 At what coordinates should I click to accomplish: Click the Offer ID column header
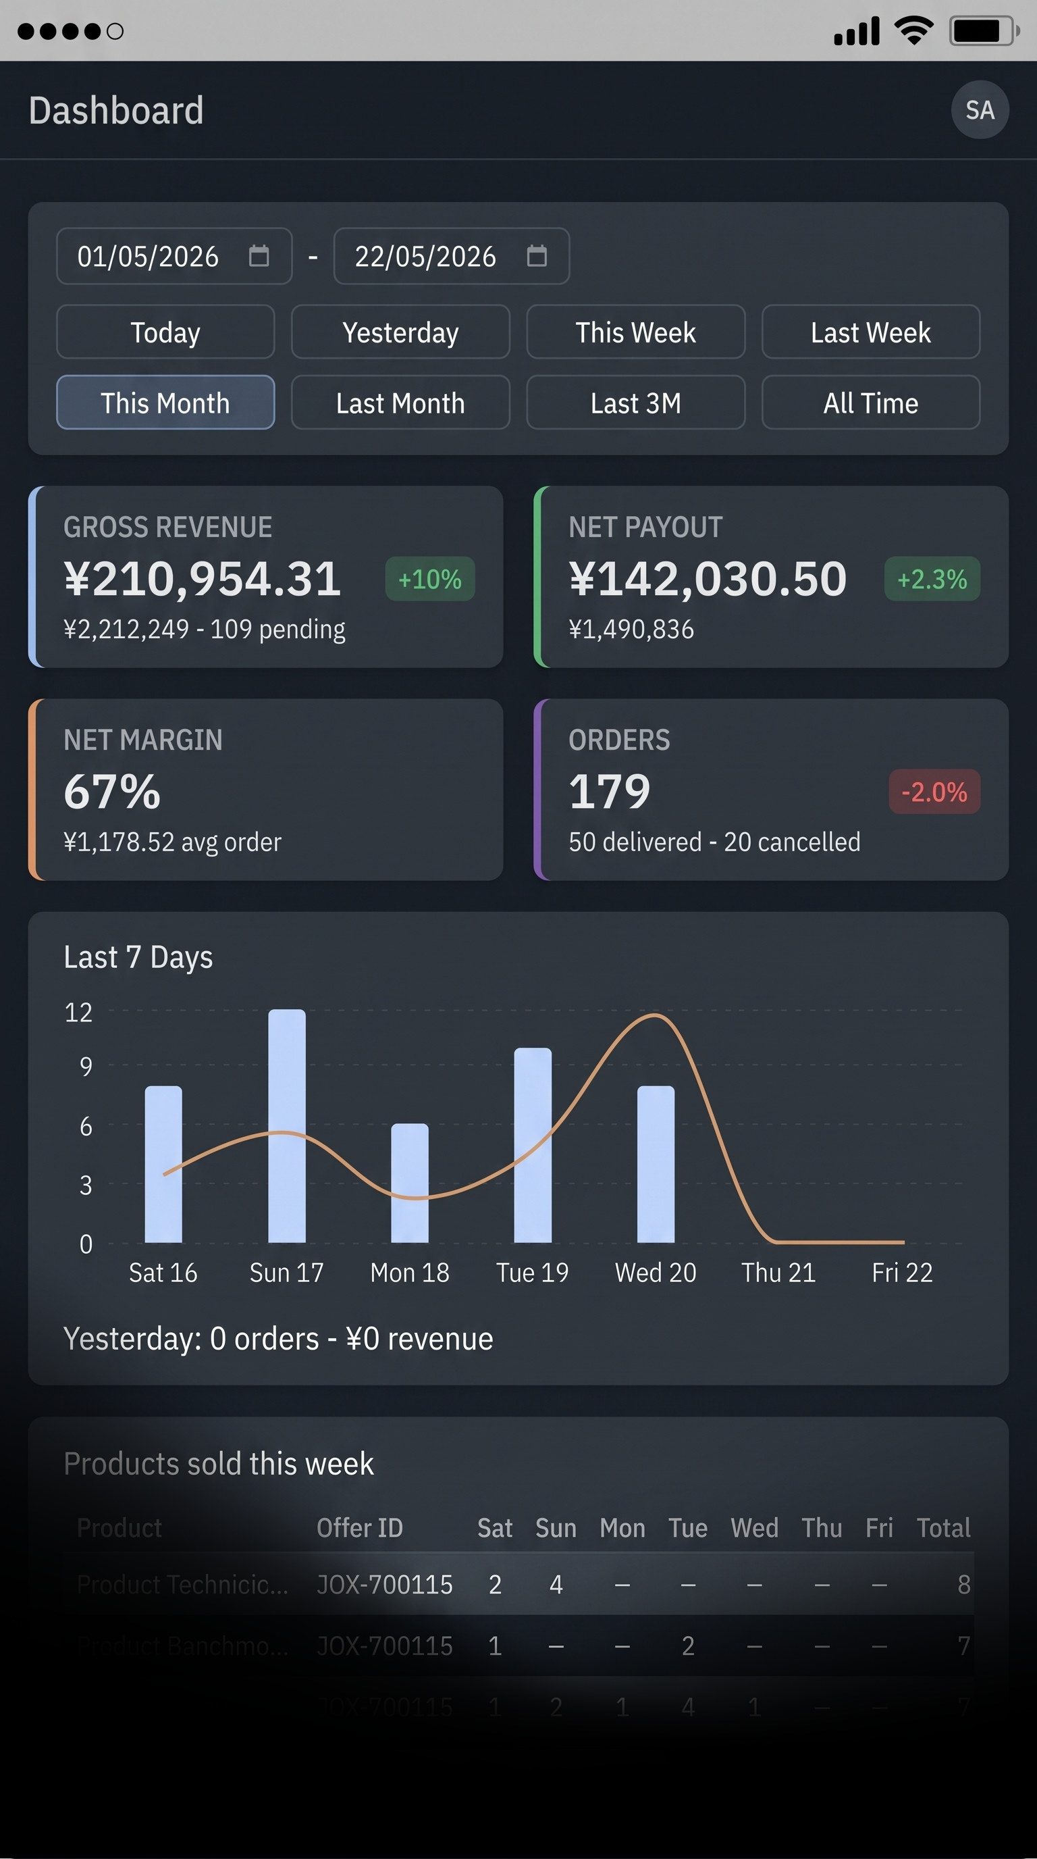click(360, 1527)
